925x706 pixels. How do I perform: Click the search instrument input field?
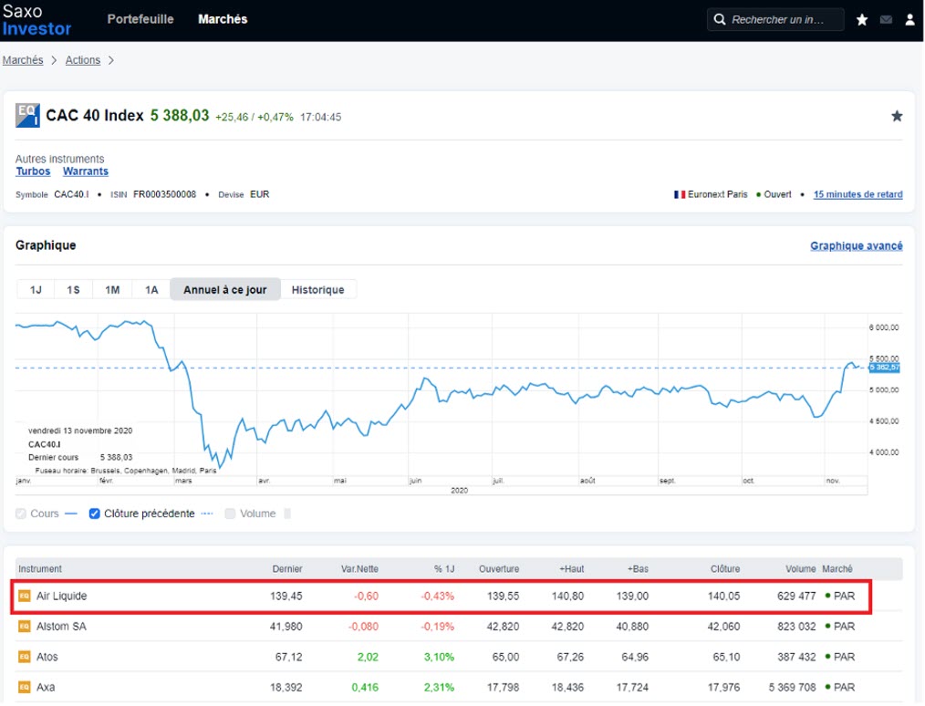(776, 19)
